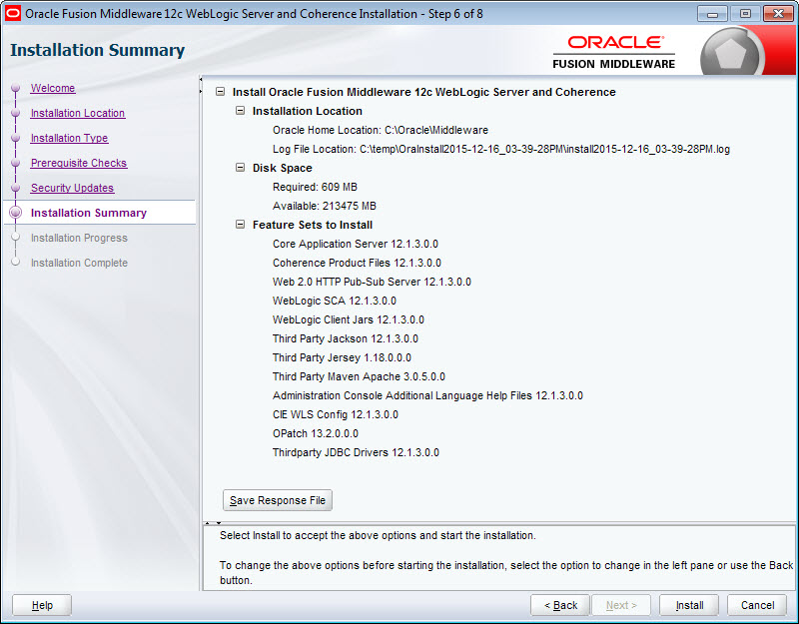Cancel the installer with Cancel button

coord(757,605)
